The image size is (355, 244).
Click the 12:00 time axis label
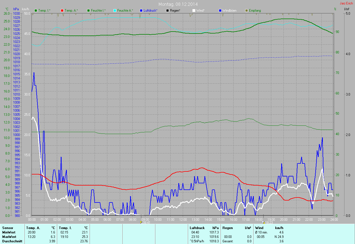[x=183, y=219]
